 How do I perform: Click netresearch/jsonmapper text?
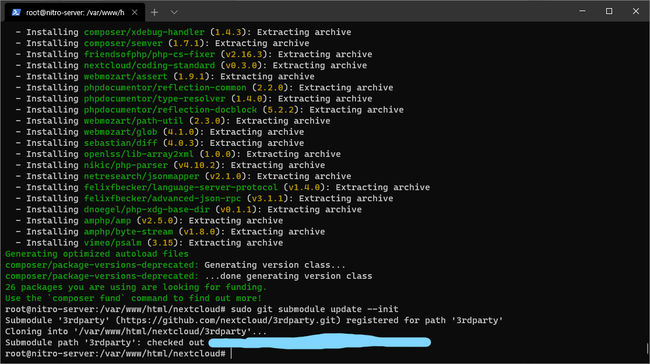click(x=141, y=176)
